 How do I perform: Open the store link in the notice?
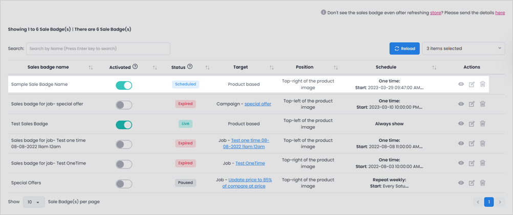[436, 13]
